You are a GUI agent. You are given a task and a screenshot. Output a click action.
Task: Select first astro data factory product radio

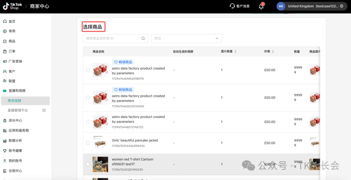(x=88, y=70)
